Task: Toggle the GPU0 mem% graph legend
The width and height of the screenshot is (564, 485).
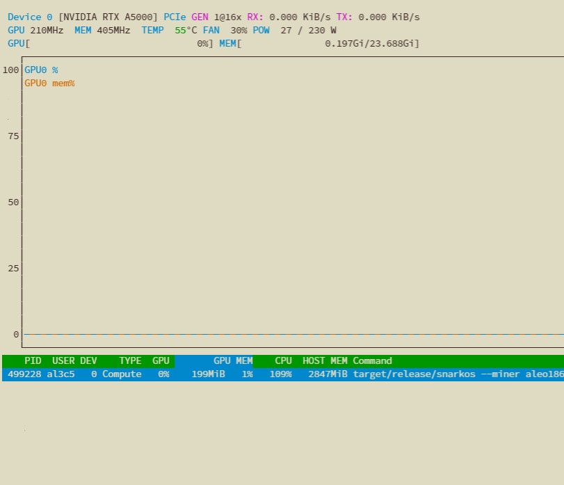Action: point(49,83)
